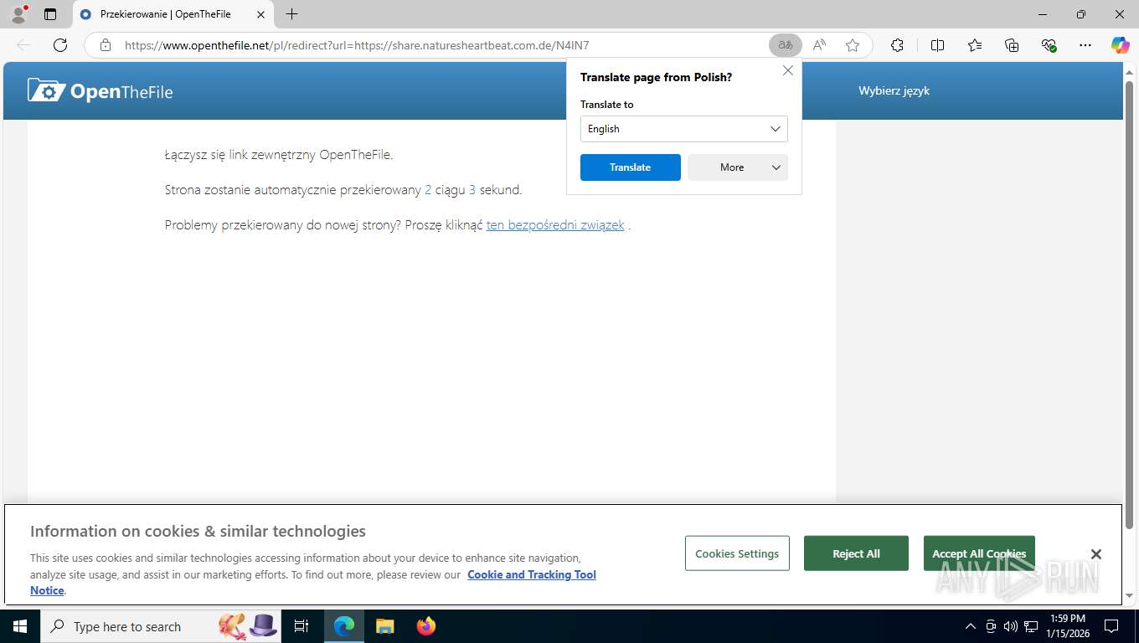The height and width of the screenshot is (643, 1139).
Task: Expand the More options dropdown
Action: (738, 167)
